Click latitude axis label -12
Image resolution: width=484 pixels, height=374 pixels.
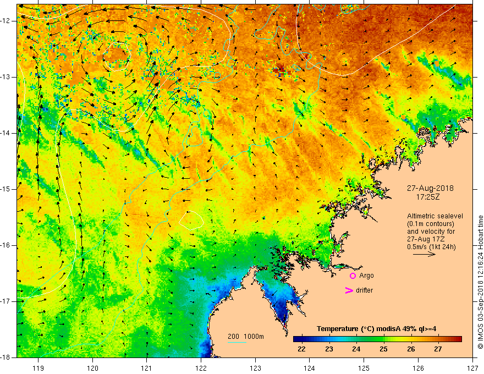pyautogui.click(x=5, y=21)
